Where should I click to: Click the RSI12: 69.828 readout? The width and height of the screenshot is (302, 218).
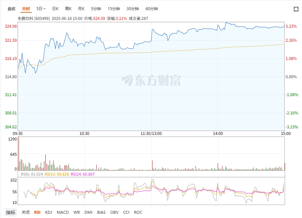[56, 174]
